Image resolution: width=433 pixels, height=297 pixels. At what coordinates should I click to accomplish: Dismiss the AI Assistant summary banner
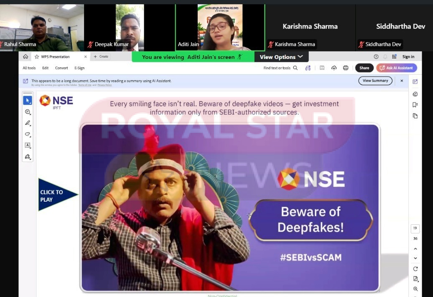(402, 81)
